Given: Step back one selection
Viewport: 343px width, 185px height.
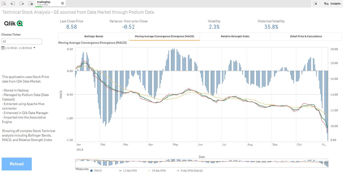Looking at the screenshot, I should click(x=13, y=3).
